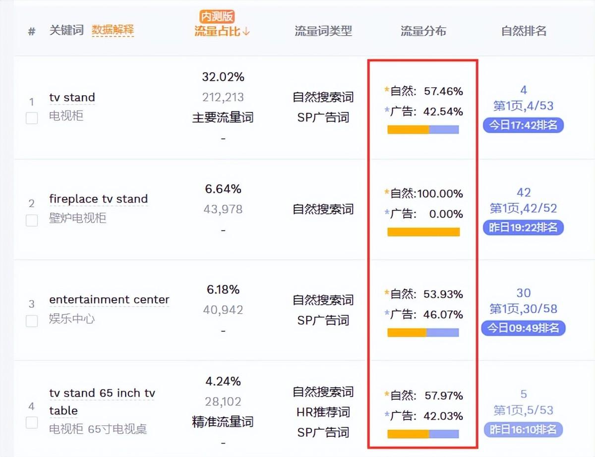Toggle the checkbox for row 4
The height and width of the screenshot is (457, 595).
[32, 422]
